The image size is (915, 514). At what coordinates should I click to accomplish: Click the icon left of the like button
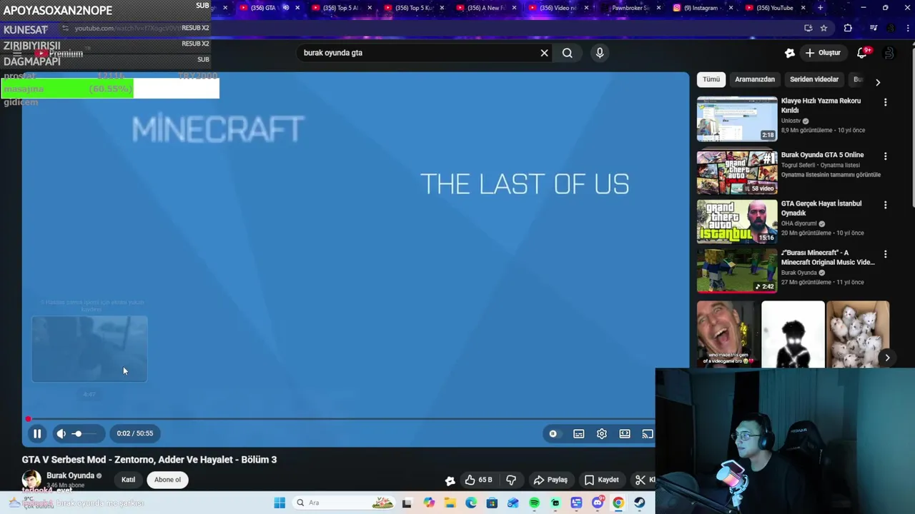click(x=450, y=480)
